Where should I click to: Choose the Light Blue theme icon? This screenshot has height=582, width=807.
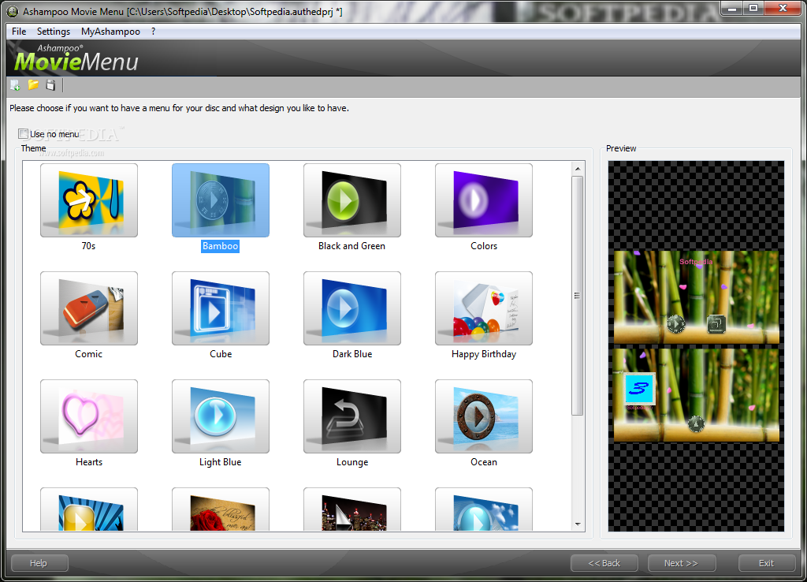click(221, 416)
